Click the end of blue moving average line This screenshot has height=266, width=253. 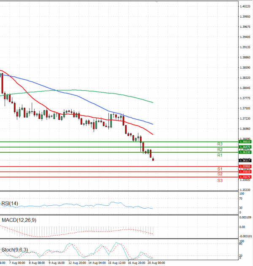(153, 124)
